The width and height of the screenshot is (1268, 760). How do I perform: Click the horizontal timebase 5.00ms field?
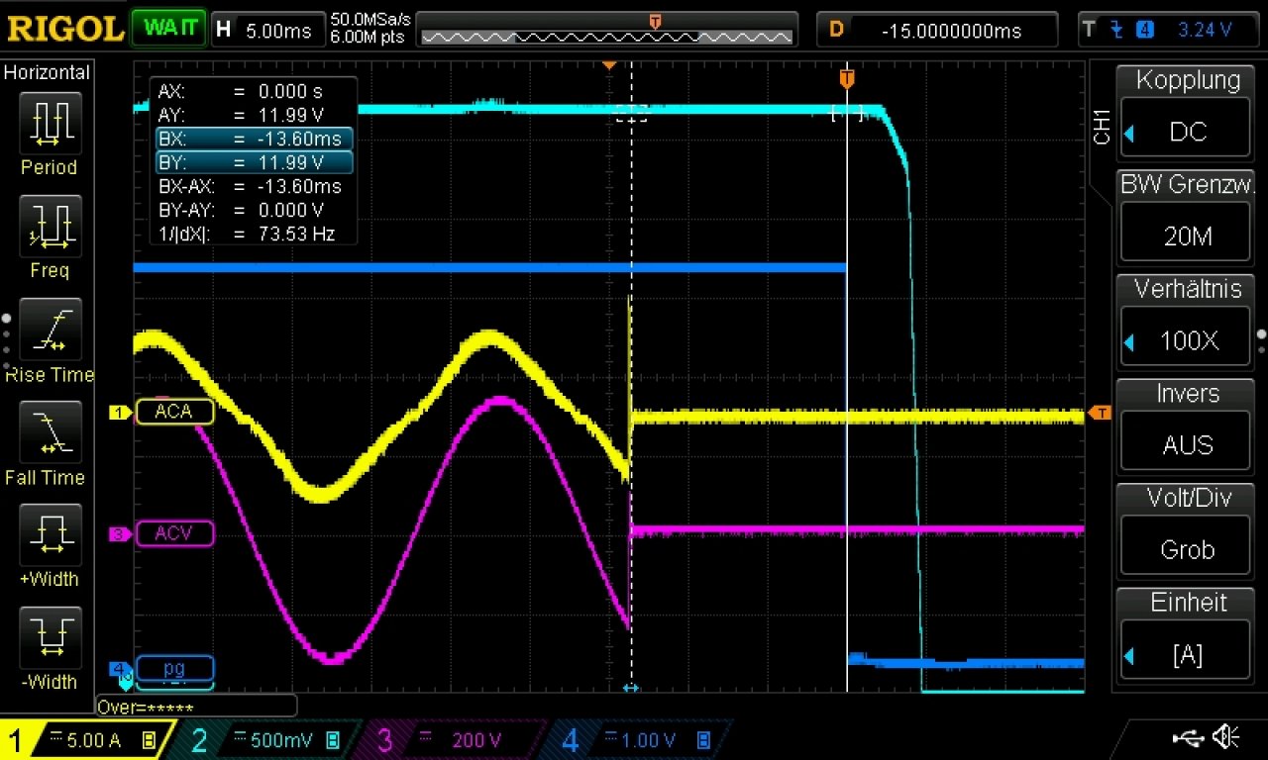tap(267, 30)
